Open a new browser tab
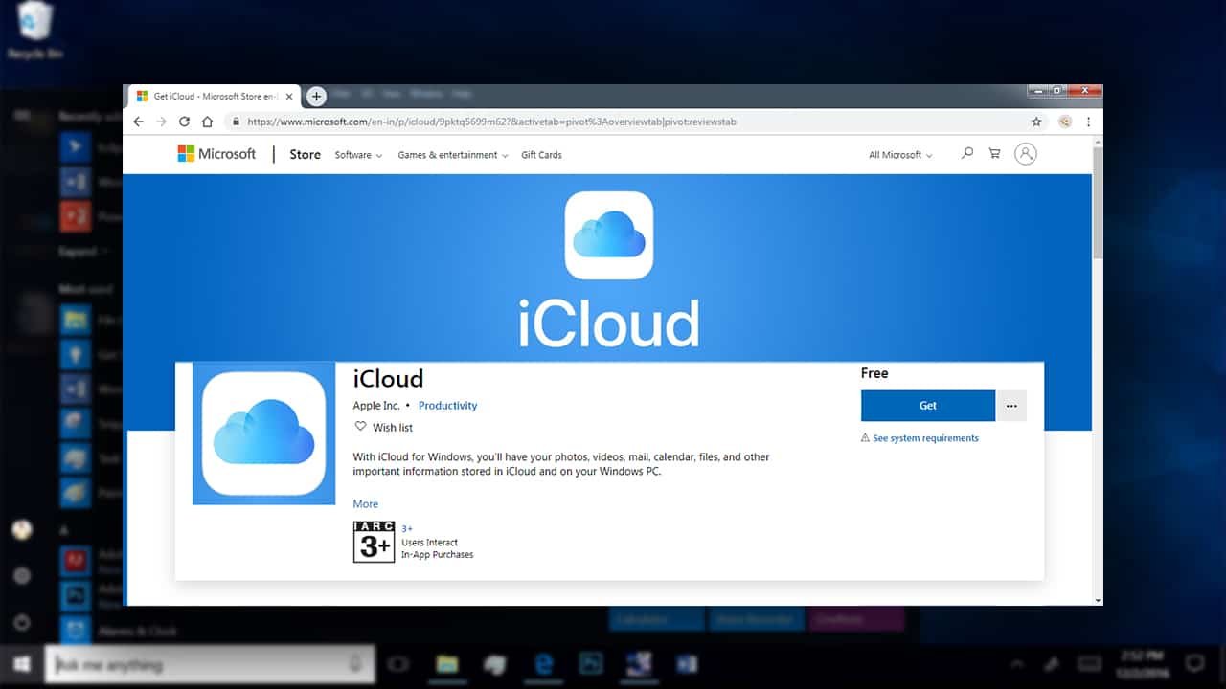This screenshot has width=1226, height=689. (316, 96)
